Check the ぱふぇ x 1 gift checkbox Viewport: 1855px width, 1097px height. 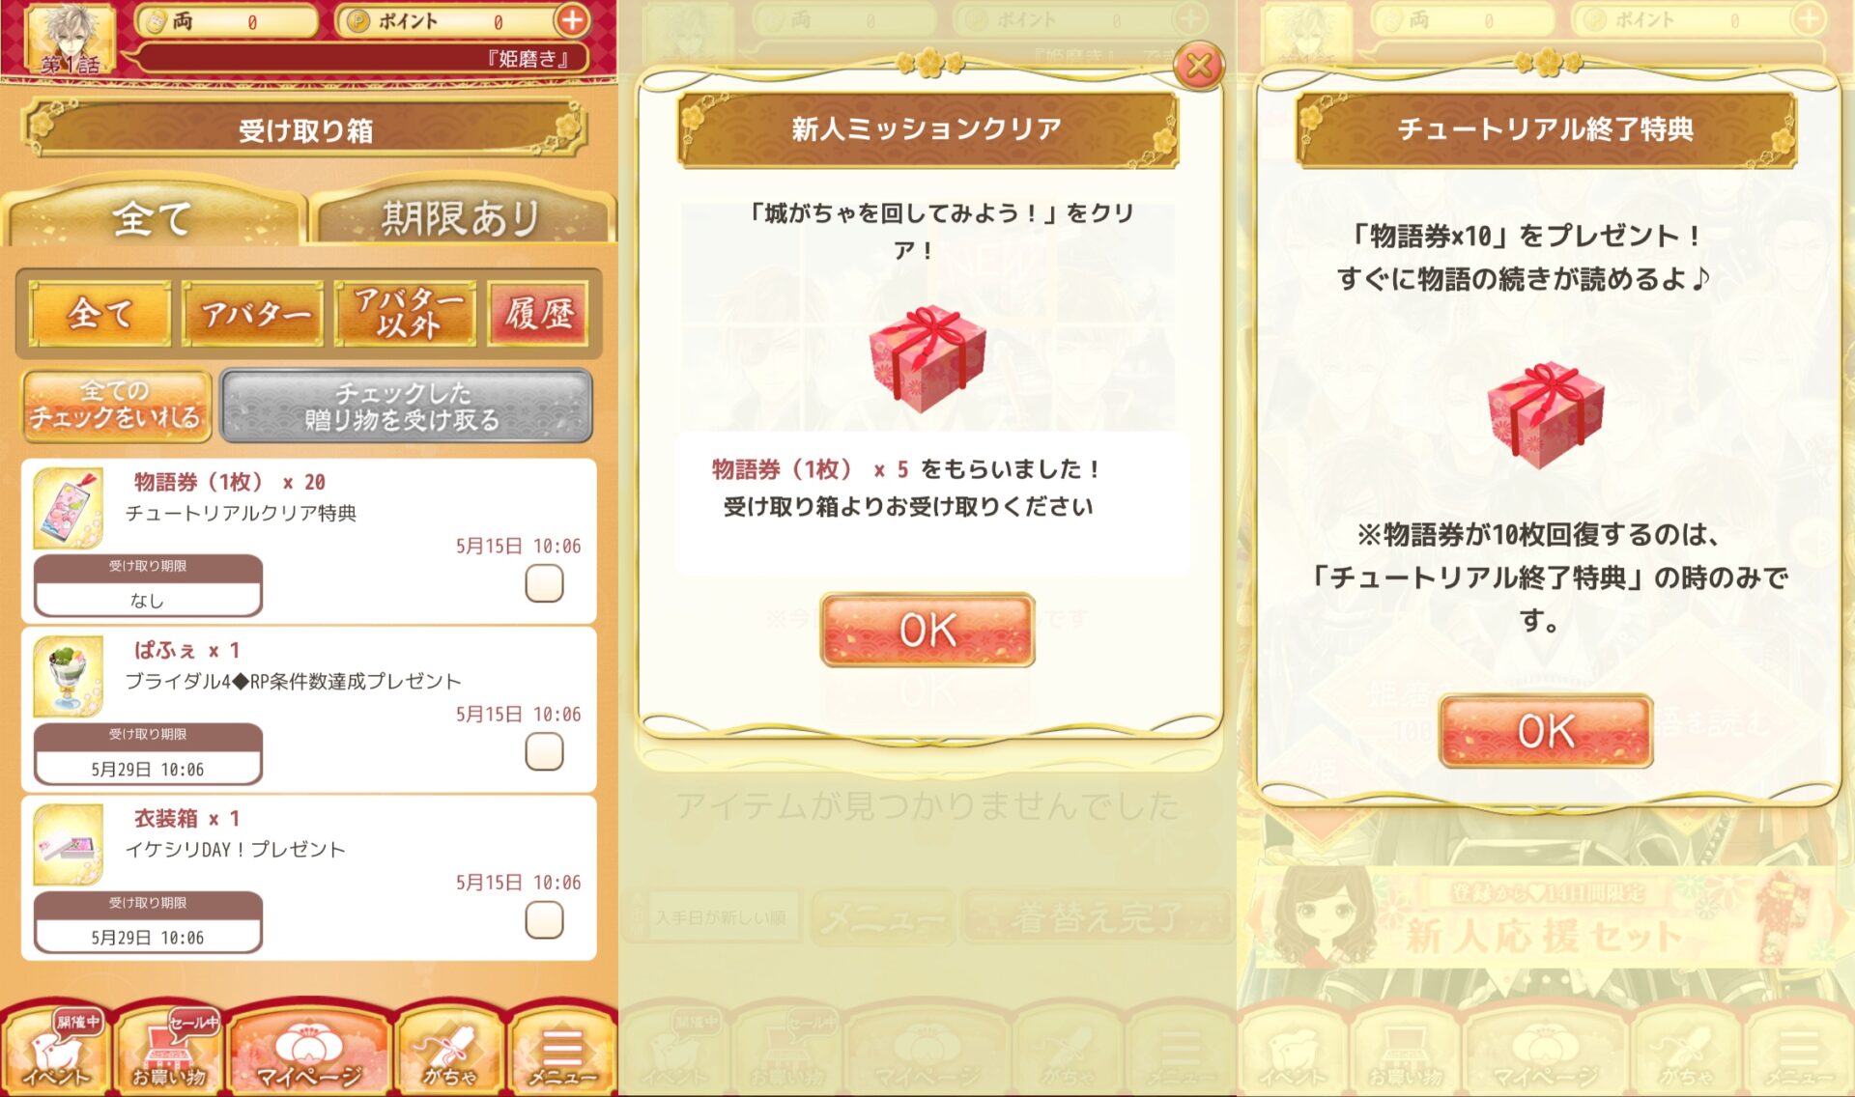click(544, 751)
